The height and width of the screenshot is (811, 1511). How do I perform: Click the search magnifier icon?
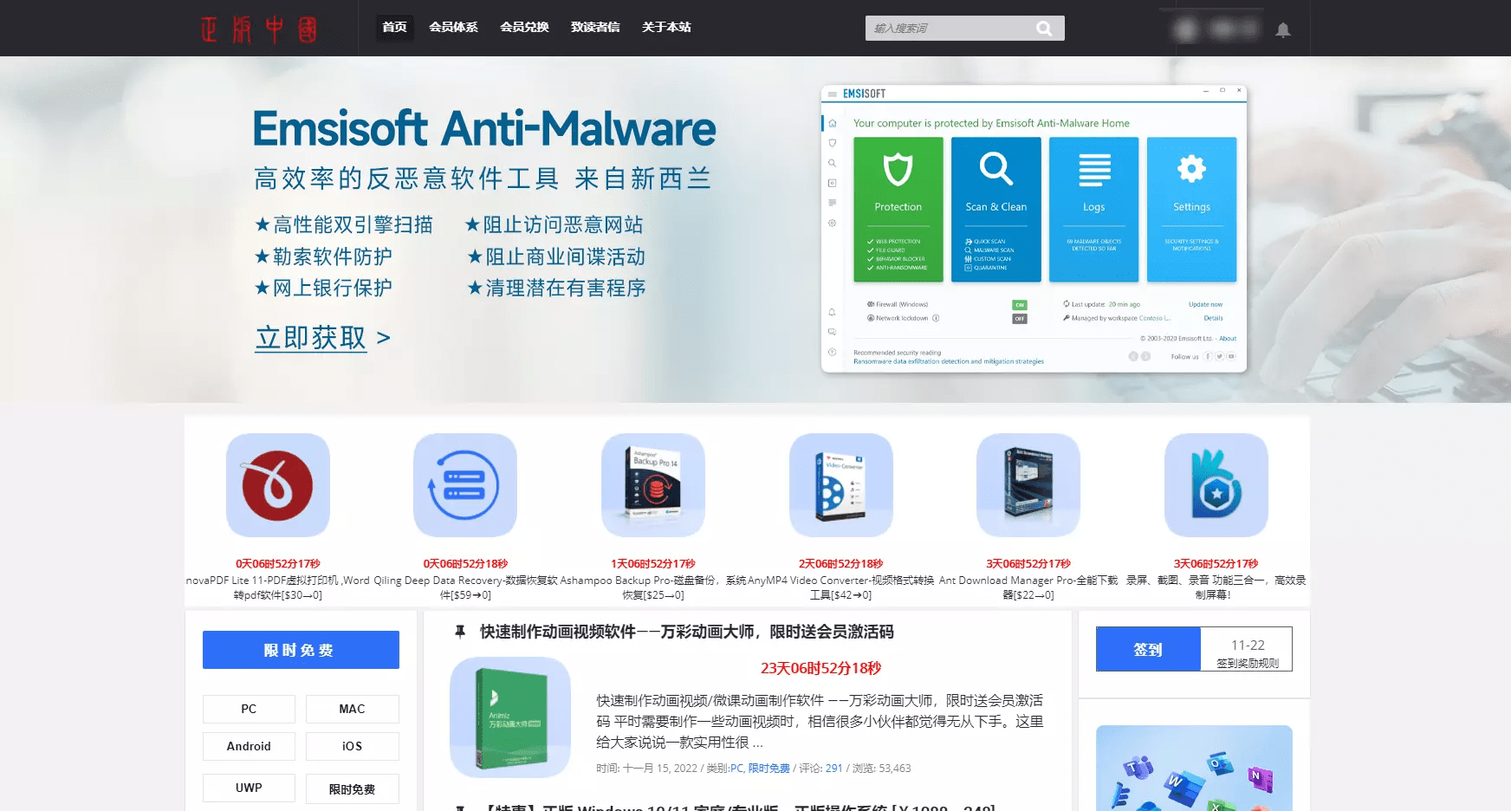(x=1044, y=29)
